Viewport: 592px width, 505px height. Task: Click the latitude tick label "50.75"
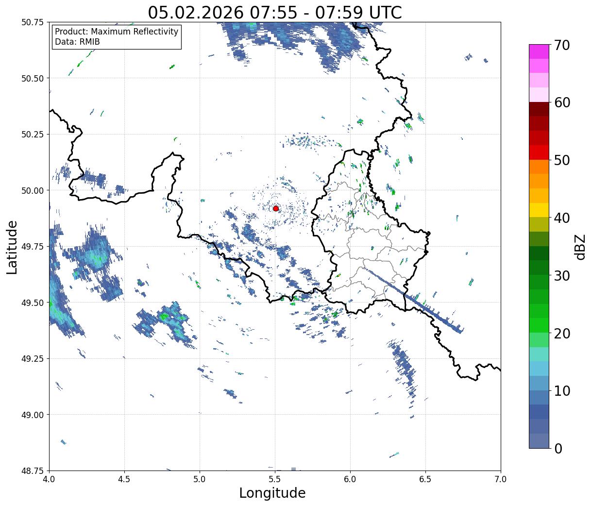[32, 22]
